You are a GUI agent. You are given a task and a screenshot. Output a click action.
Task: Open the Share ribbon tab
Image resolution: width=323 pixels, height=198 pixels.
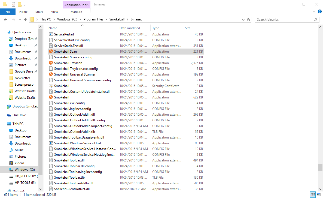pyautogui.click(x=39, y=12)
